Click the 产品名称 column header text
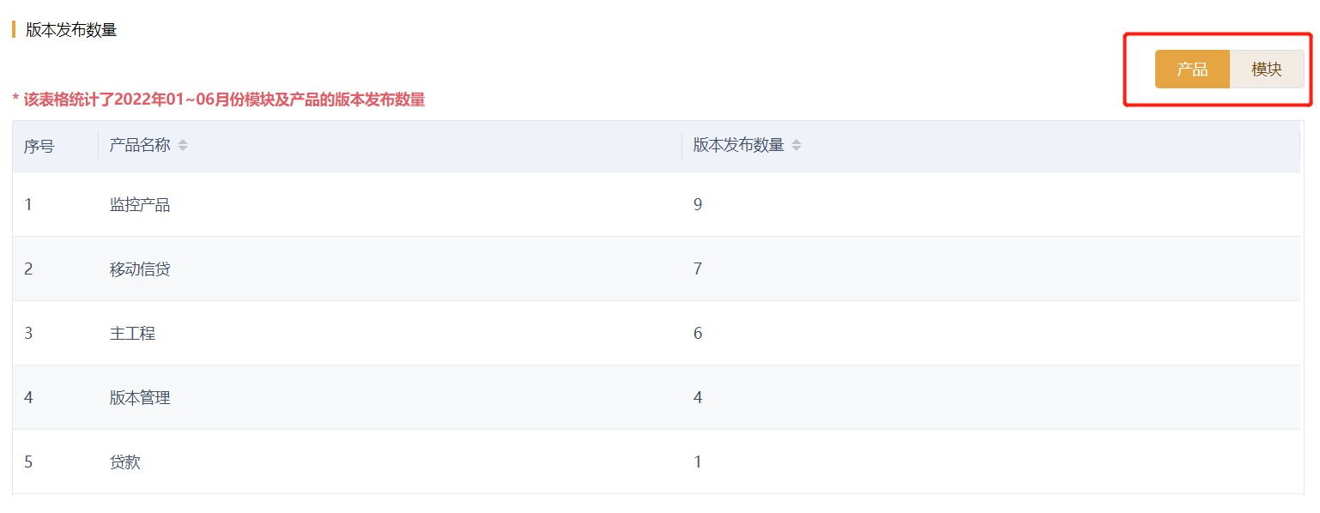The width and height of the screenshot is (1320, 513). click(140, 146)
